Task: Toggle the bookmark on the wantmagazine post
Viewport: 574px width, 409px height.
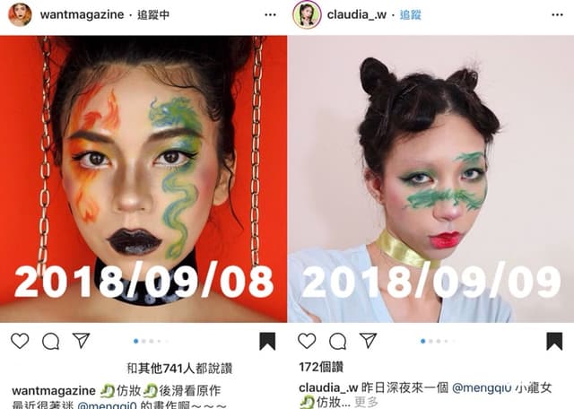Action: [x=267, y=341]
